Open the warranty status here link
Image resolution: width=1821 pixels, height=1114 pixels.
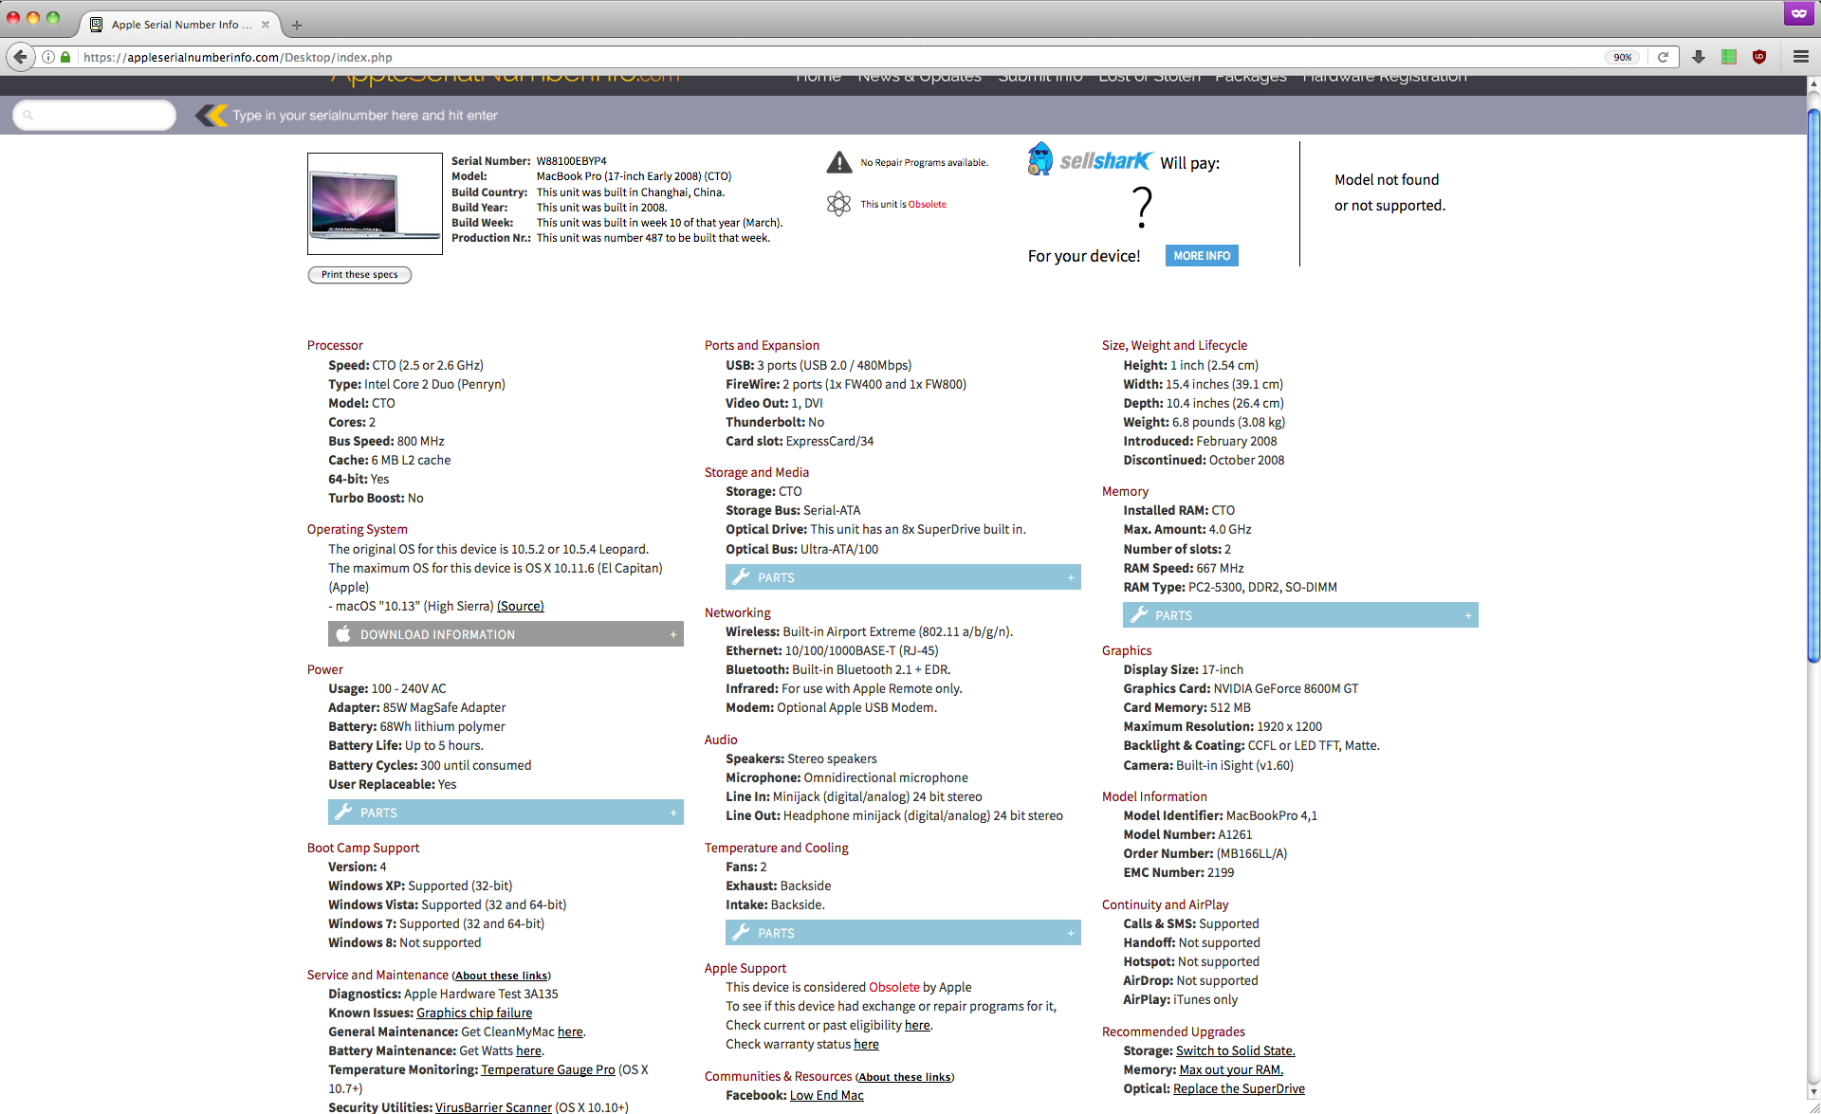[866, 1044]
